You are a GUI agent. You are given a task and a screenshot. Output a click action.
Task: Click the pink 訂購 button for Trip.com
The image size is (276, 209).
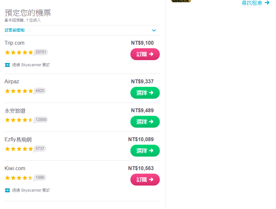(145, 54)
